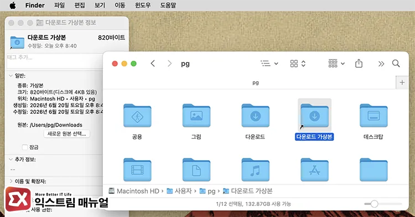Click the alias icon in info window header

[17, 42]
